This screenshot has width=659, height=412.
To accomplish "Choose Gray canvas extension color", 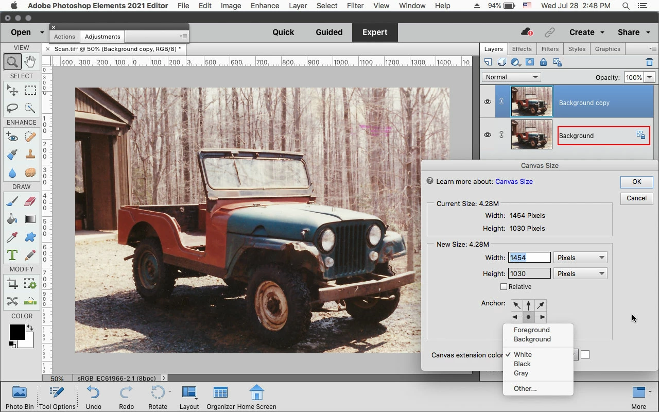I will point(521,373).
